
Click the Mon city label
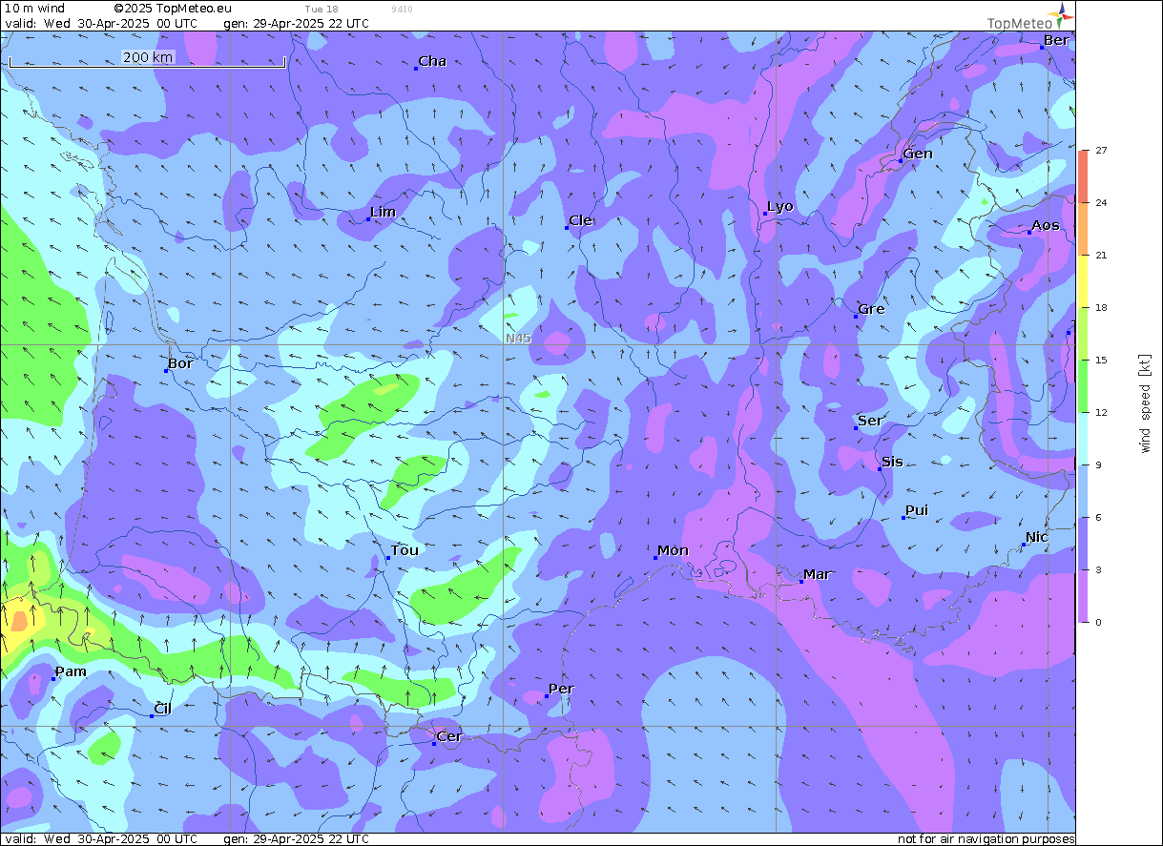(x=673, y=550)
